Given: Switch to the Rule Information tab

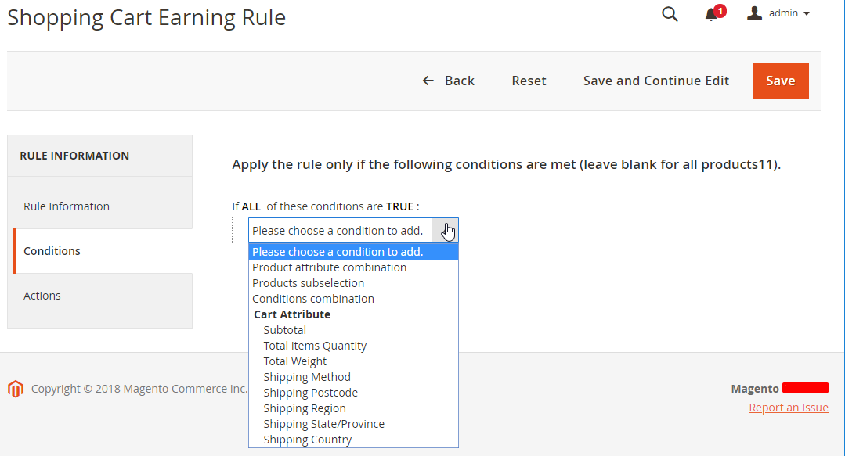Looking at the screenshot, I should pos(67,206).
